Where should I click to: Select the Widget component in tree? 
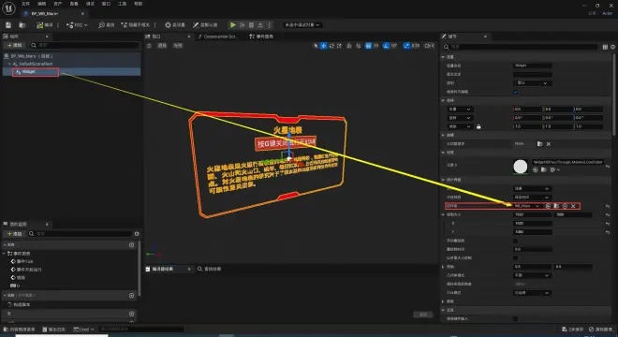tap(36, 72)
